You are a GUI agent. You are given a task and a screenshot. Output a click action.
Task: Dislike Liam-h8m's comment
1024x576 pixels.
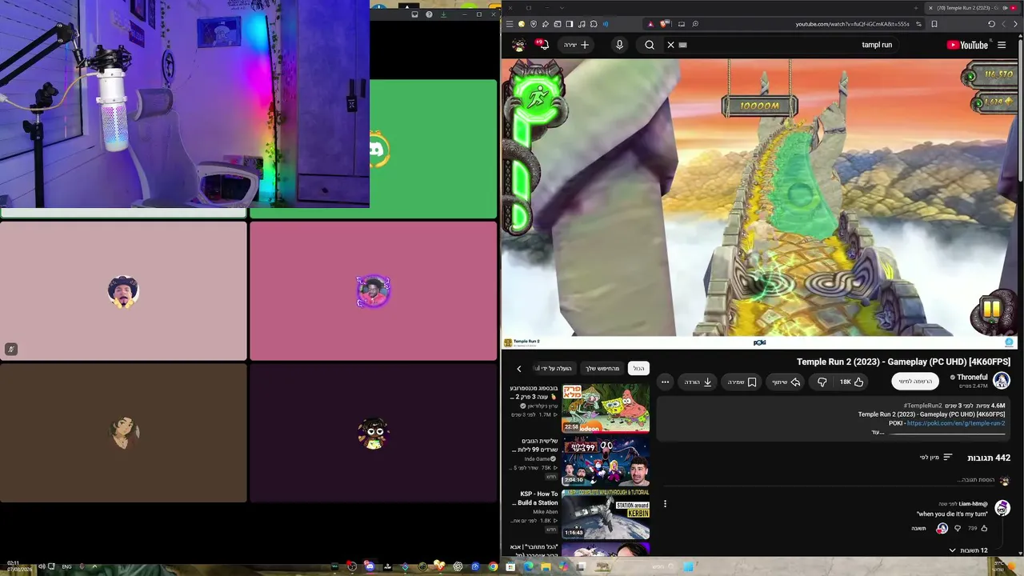pos(958,528)
